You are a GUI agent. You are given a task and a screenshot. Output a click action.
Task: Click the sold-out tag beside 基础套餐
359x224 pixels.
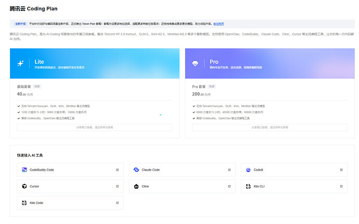click(x=37, y=87)
